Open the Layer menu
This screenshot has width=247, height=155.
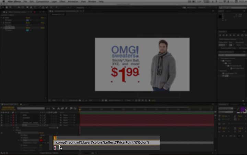[x=54, y=1]
